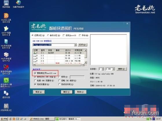Select the D: 2:2 partition row
The height and width of the screenshot is (121, 162).
(x=59, y=55)
